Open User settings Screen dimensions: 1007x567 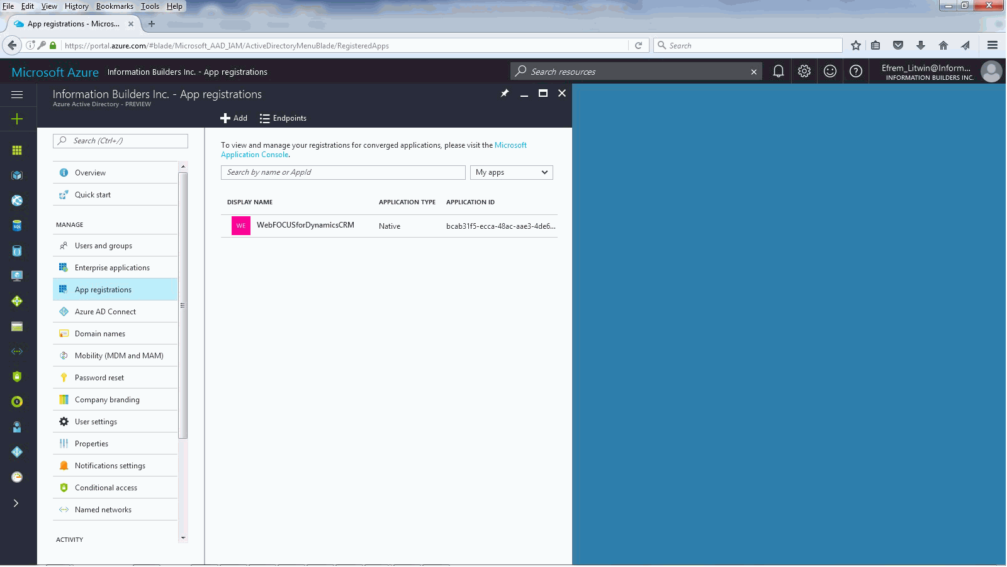coord(115,422)
